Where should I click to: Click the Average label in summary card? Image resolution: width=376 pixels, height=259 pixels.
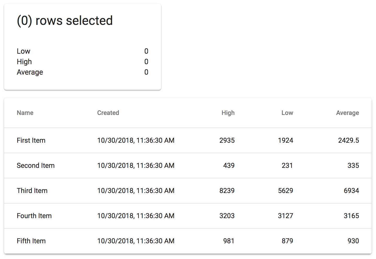click(x=30, y=72)
